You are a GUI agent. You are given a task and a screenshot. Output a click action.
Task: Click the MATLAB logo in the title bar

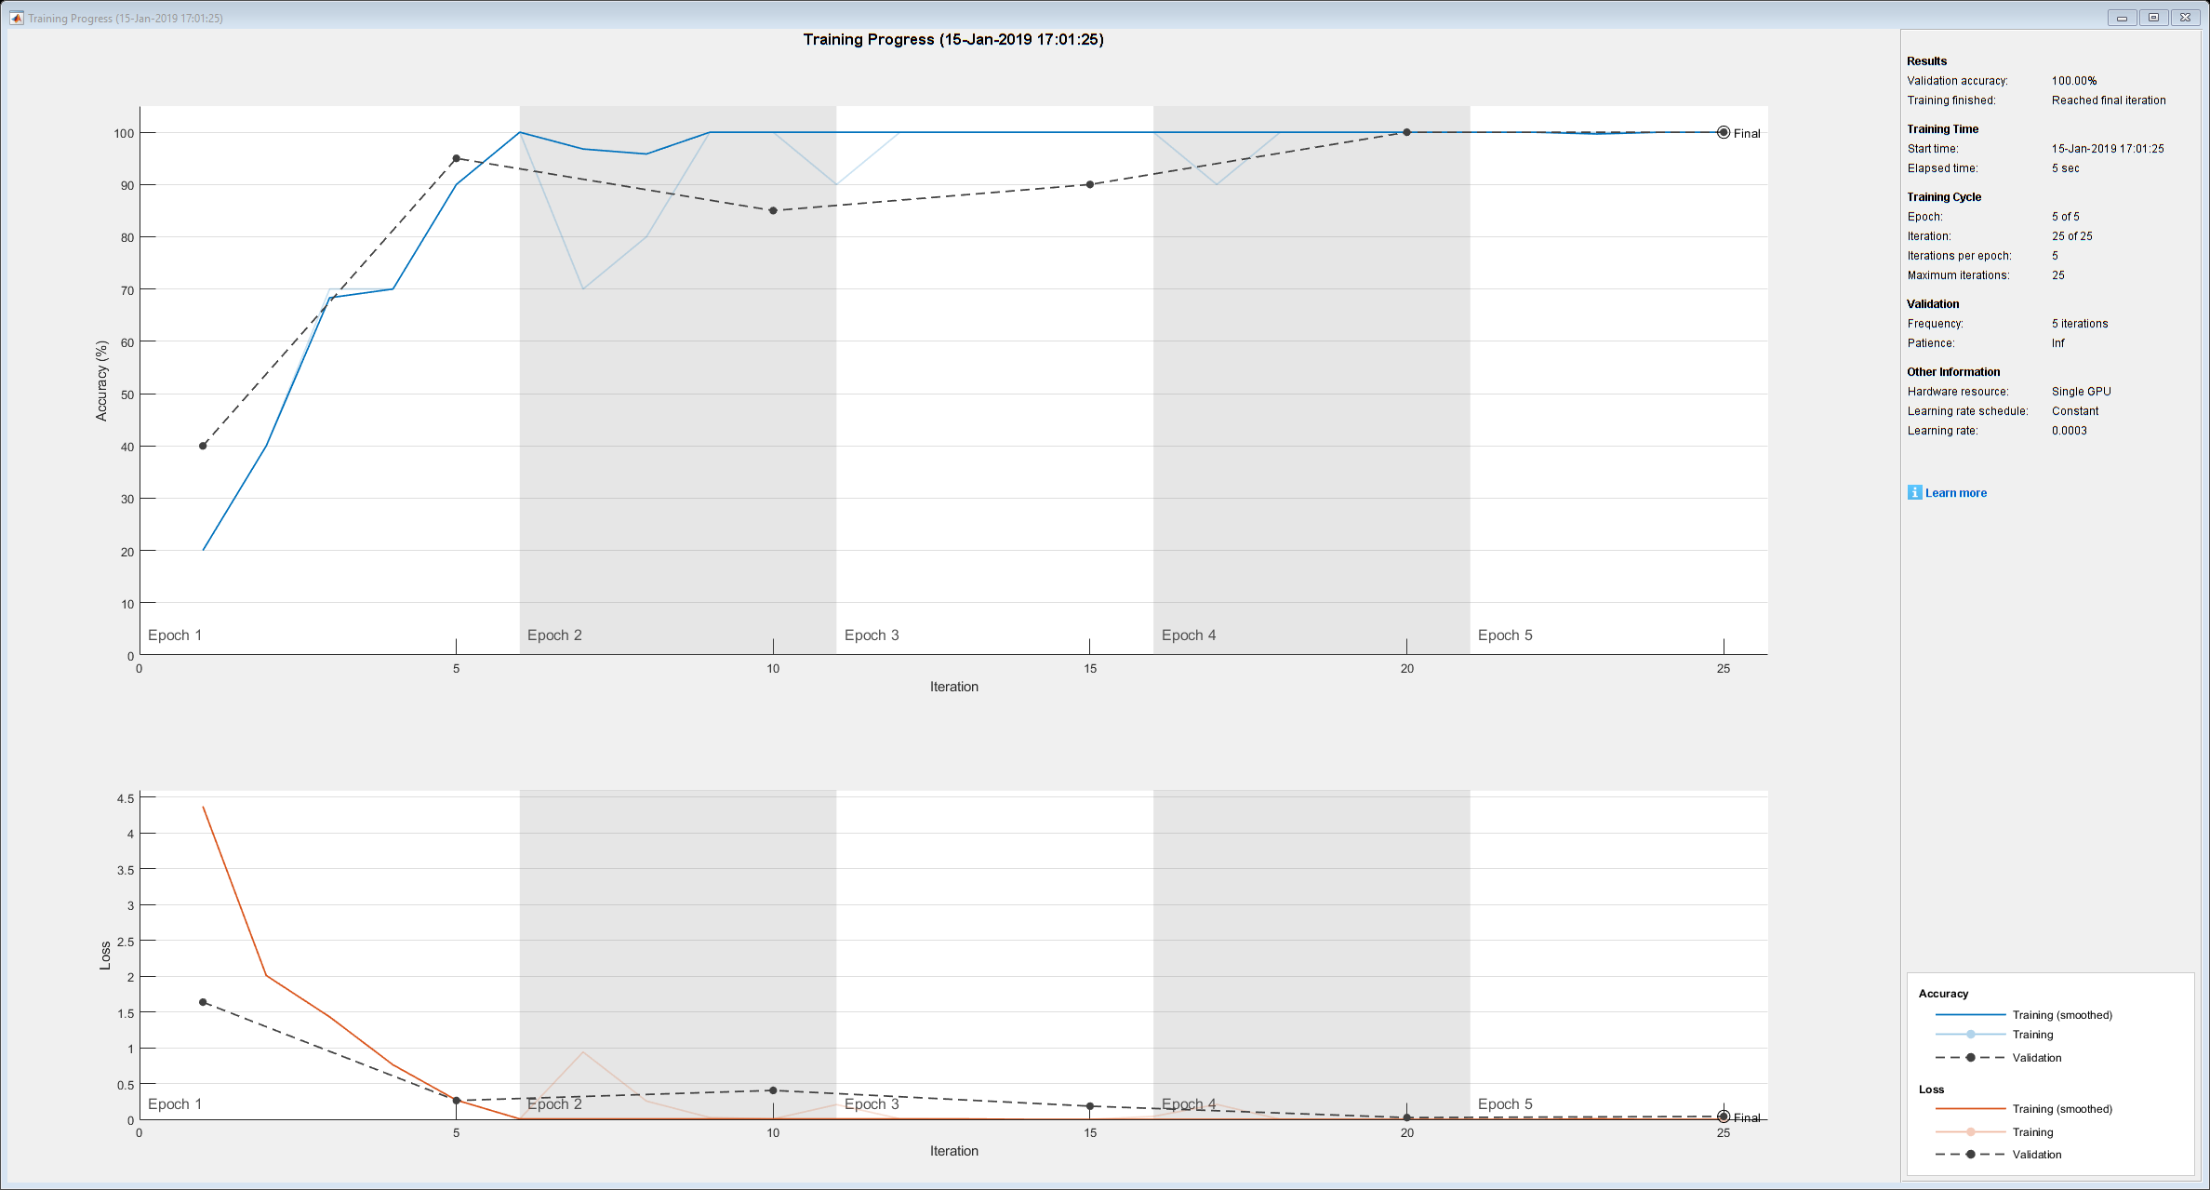click(x=16, y=18)
